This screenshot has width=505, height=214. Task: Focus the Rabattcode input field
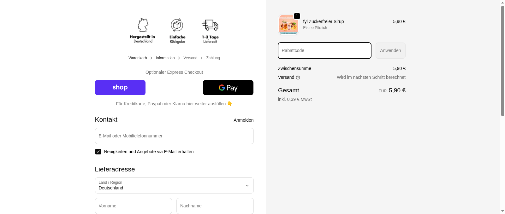point(324,51)
